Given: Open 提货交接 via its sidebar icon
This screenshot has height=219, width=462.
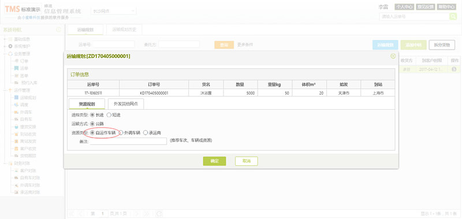Looking at the screenshot, I should pos(17,127).
